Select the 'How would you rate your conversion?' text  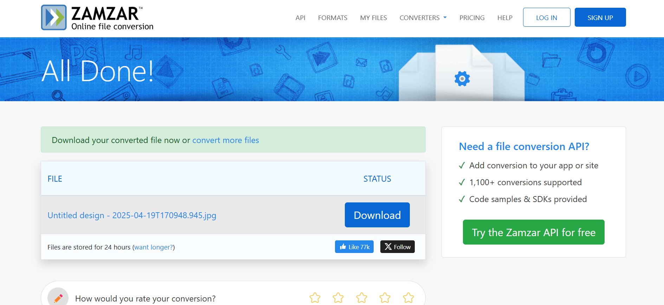click(x=145, y=299)
